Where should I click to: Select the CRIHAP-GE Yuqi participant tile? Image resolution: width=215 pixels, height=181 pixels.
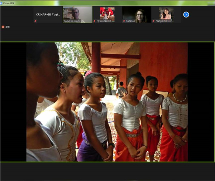(48, 15)
